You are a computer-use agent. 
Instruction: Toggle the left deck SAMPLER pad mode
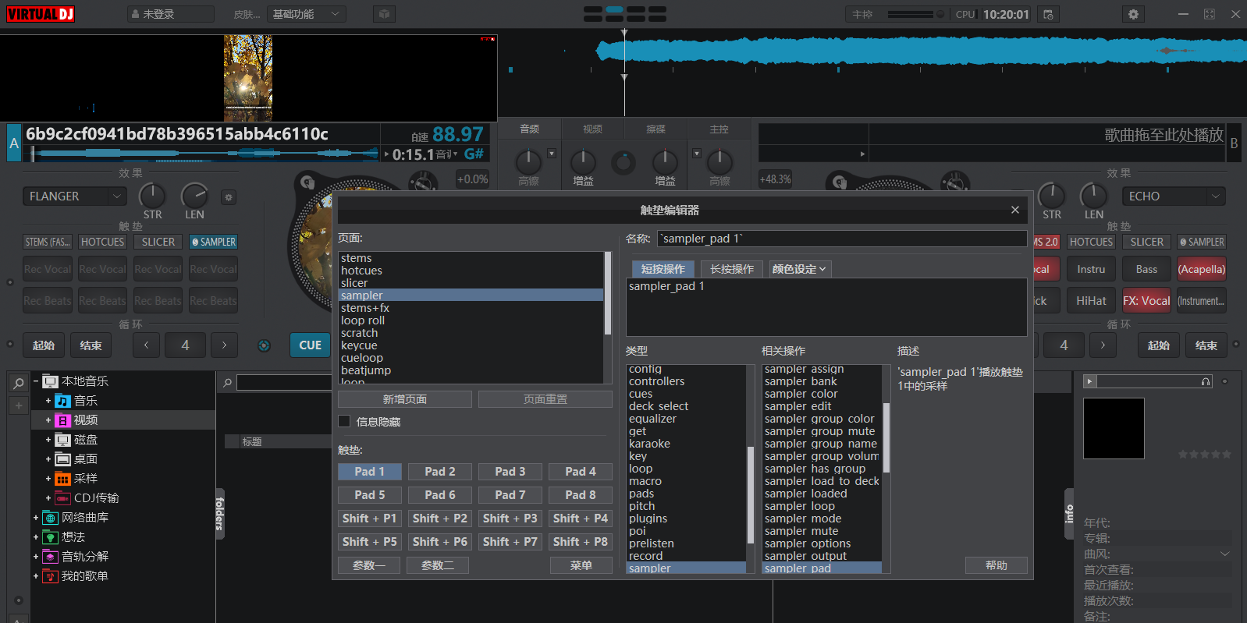click(213, 242)
